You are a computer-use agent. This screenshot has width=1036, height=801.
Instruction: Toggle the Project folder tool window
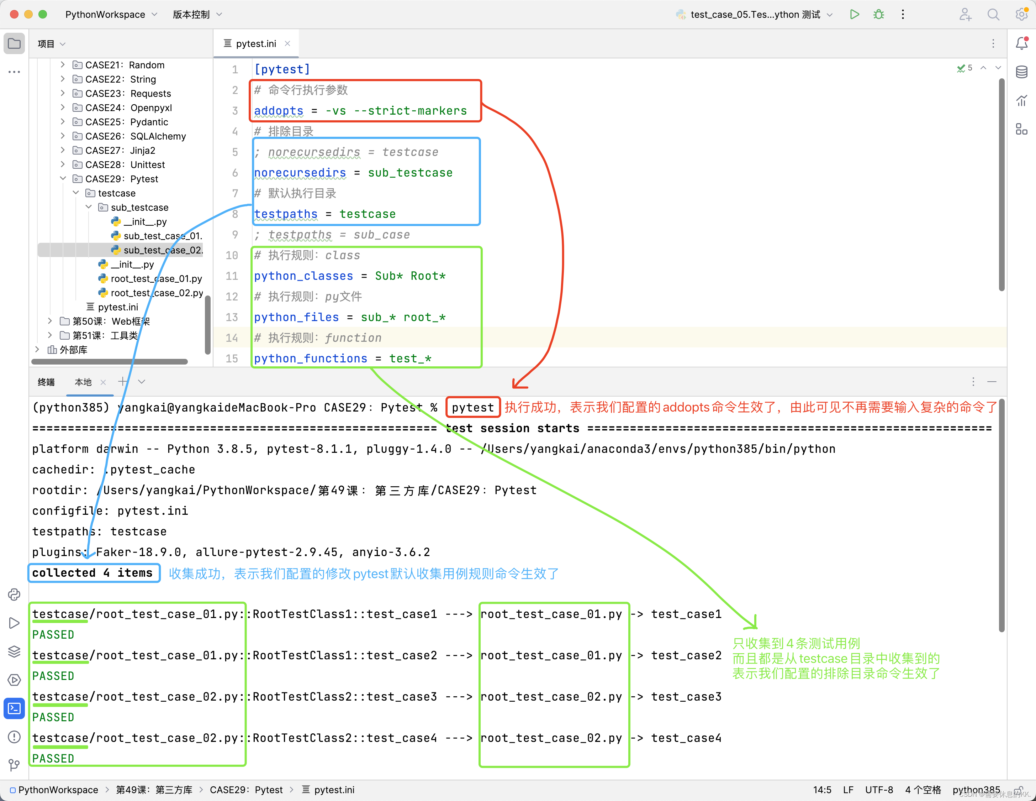[14, 44]
